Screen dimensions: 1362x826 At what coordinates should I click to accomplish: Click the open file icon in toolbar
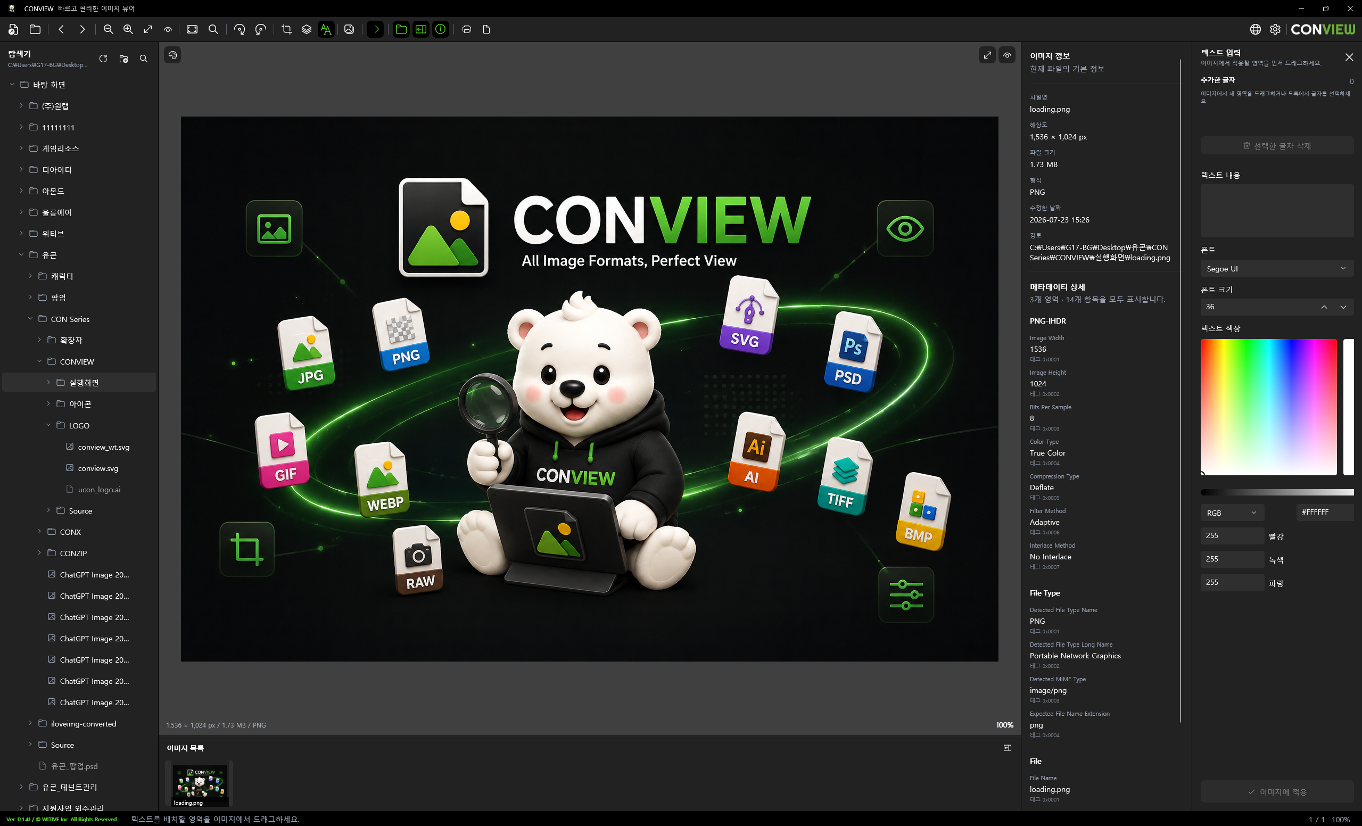point(14,29)
